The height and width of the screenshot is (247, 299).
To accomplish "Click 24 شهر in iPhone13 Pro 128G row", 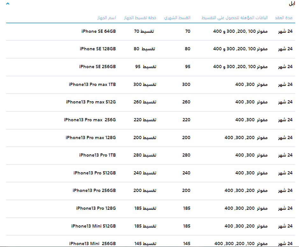I will (x=285, y=208).
